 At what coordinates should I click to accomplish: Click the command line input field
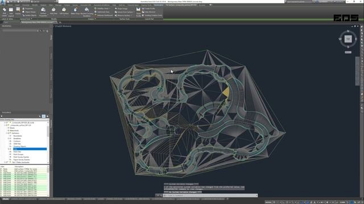point(210,195)
